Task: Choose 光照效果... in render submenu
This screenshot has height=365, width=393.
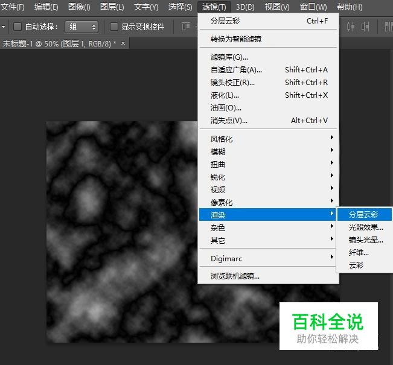Action: (x=365, y=227)
